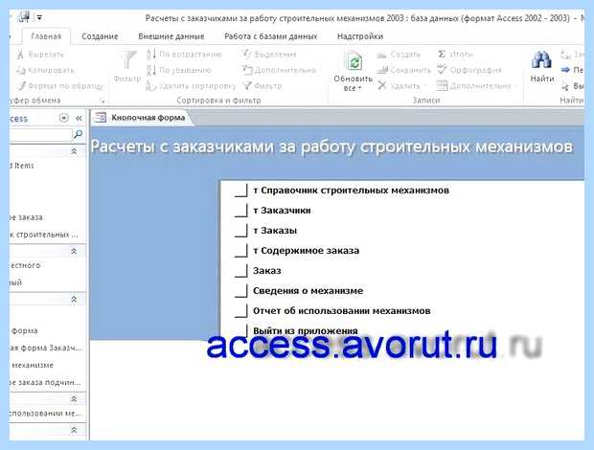Screen dimensions: 594x450
Task: Click the navigation pane search field
Action: pos(41,134)
